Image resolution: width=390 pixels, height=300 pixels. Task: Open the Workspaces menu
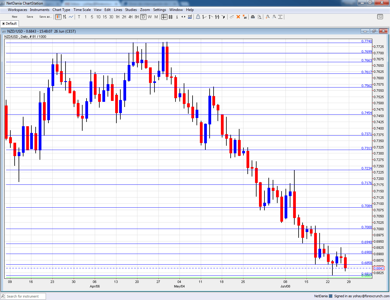[x=17, y=10]
